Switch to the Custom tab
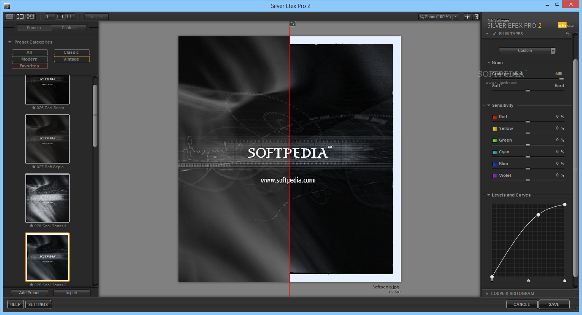 point(69,28)
